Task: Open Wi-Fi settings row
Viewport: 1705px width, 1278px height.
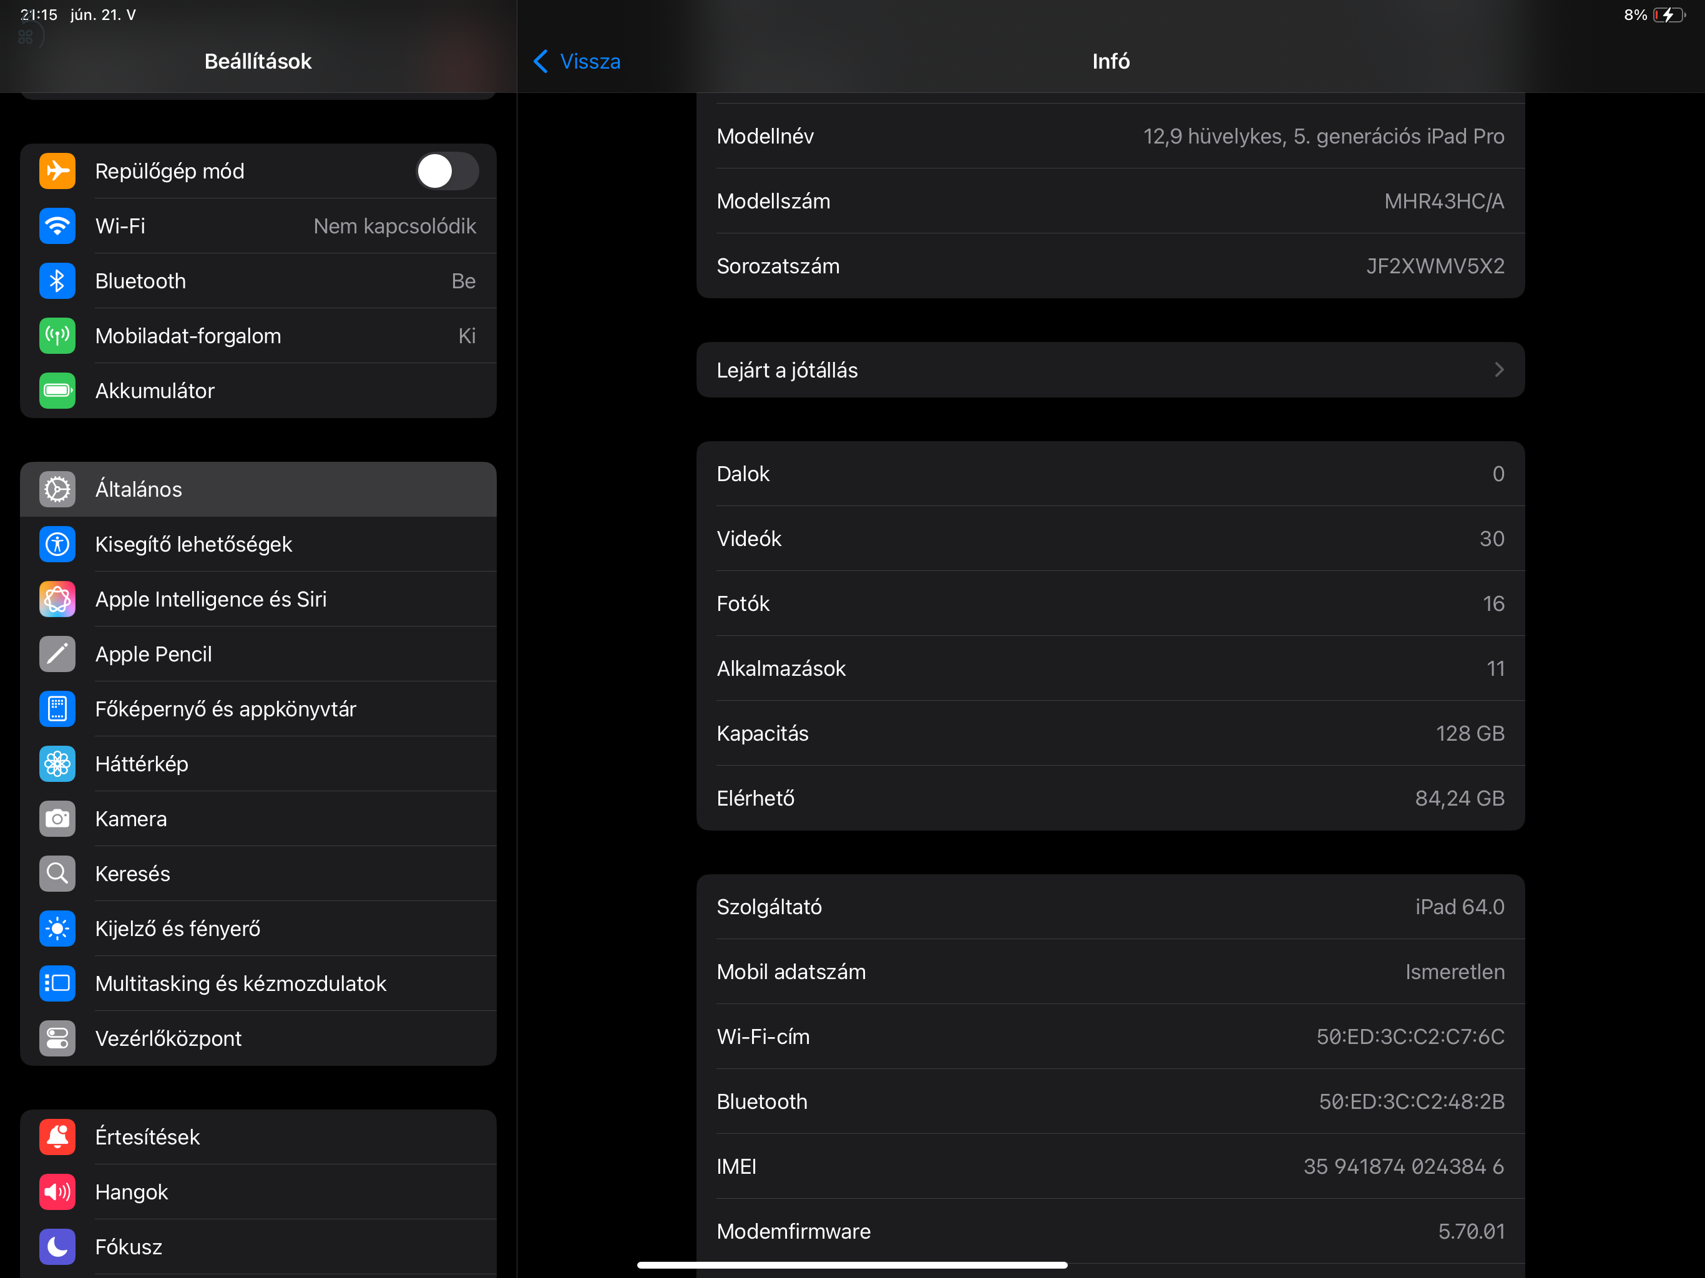Action: coord(258,226)
